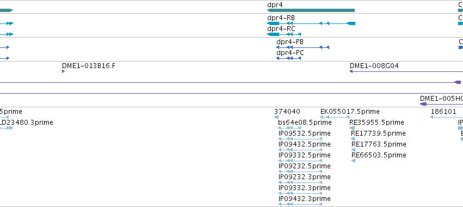The height and width of the screenshot is (207, 463).
Task: Click the 186101 label
Action: click(x=443, y=112)
